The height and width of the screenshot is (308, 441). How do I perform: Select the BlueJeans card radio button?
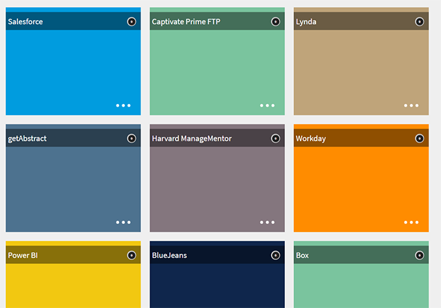pos(275,255)
